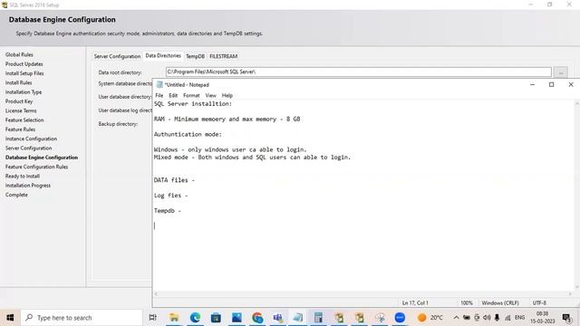Show hidden system tray icons

456,318
